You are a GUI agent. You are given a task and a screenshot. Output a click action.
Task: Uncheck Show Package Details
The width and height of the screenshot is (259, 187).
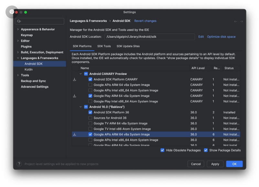(x=206, y=150)
